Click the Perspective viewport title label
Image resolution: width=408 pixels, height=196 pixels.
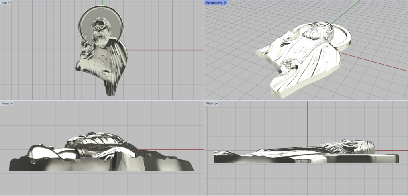click(x=214, y=3)
